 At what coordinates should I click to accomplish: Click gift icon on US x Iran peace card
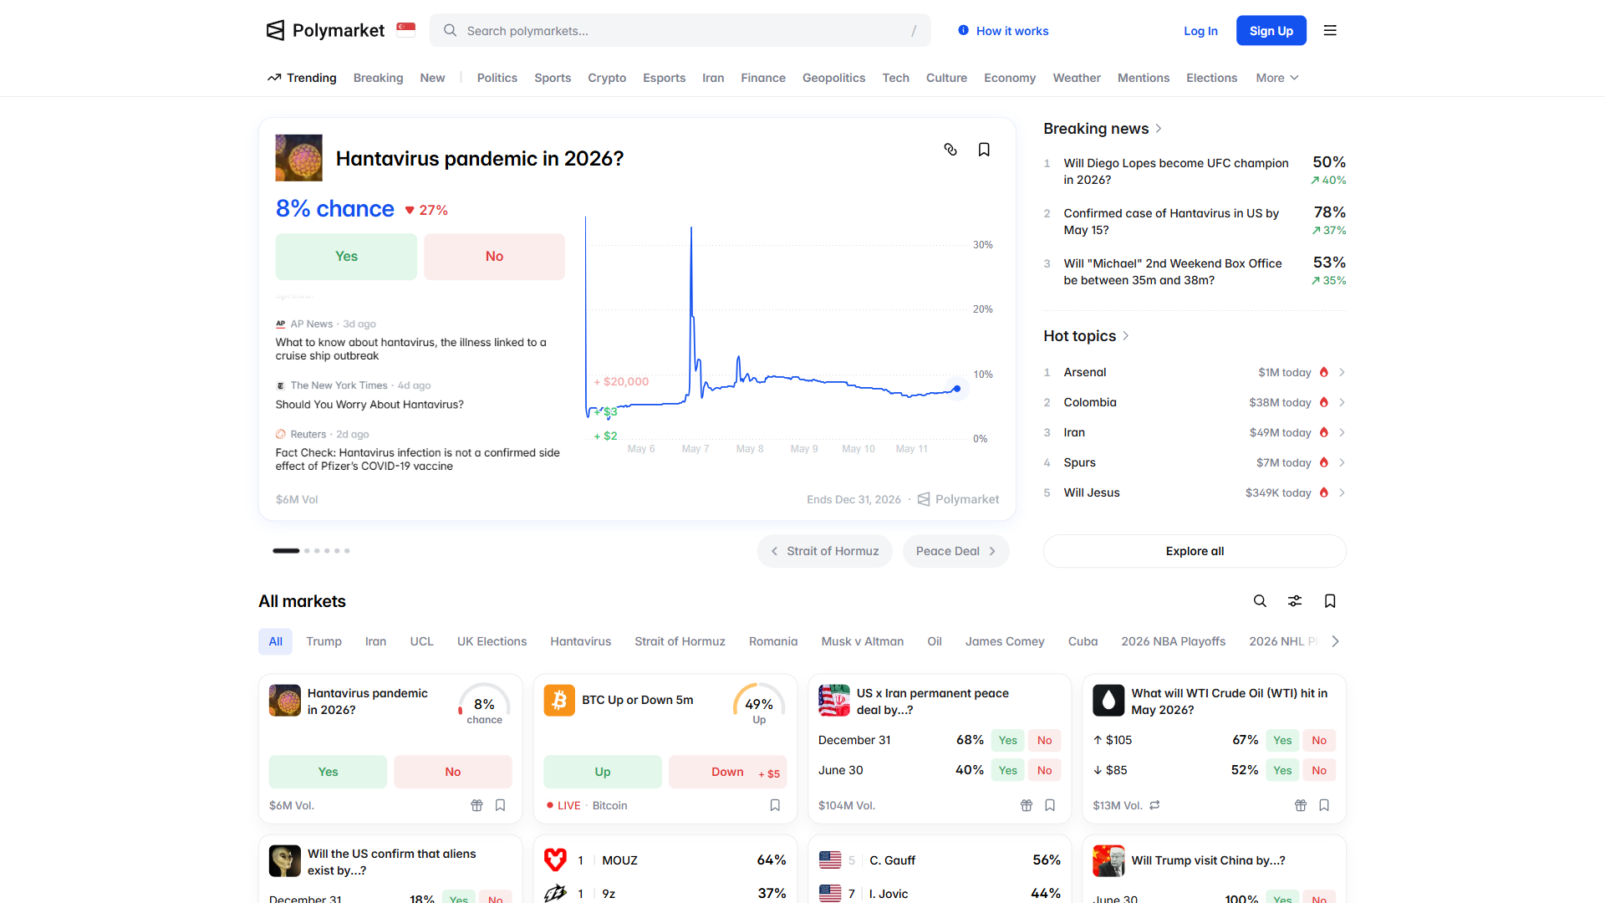pyautogui.click(x=1027, y=805)
